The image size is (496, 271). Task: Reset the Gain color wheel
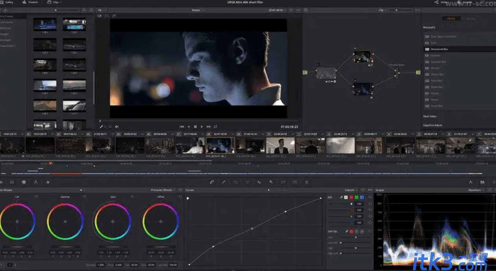pyautogui.click(x=132, y=197)
